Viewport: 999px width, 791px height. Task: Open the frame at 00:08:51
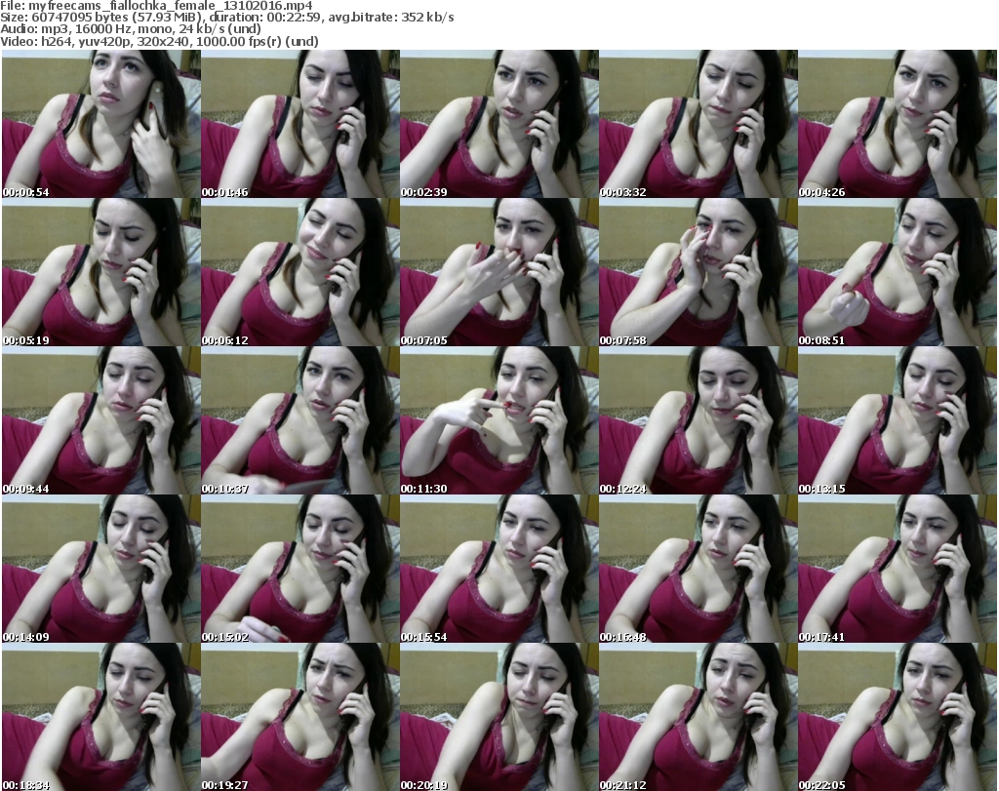point(898,272)
